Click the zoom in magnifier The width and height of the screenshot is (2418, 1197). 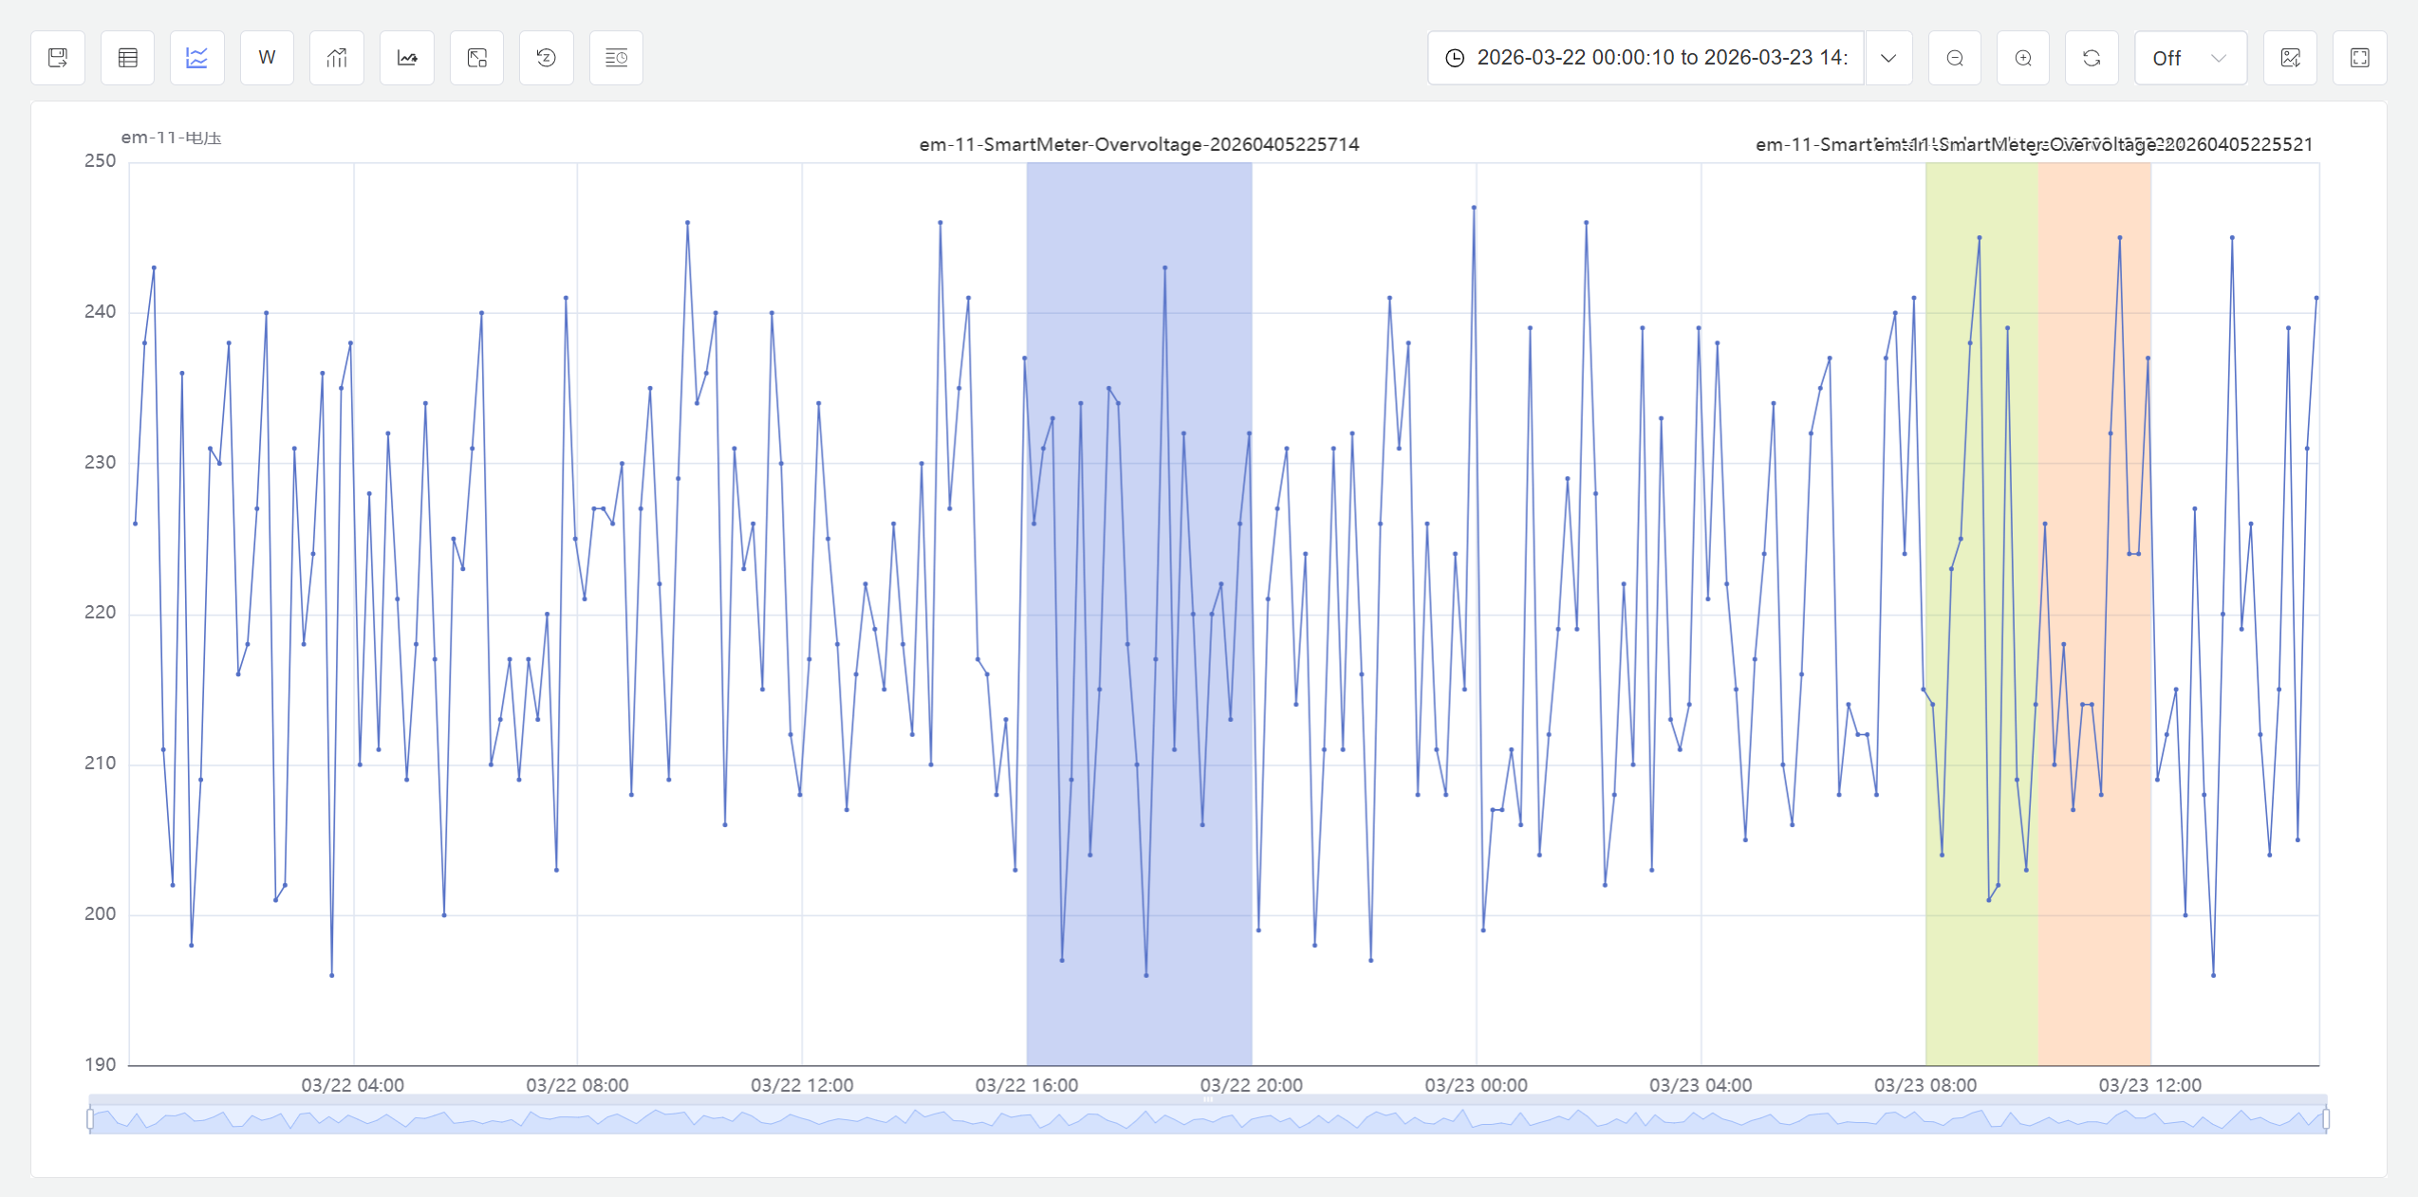point(2023,58)
